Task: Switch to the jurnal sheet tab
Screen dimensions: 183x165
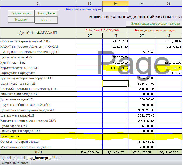Action: pyautogui.click(x=21, y=158)
